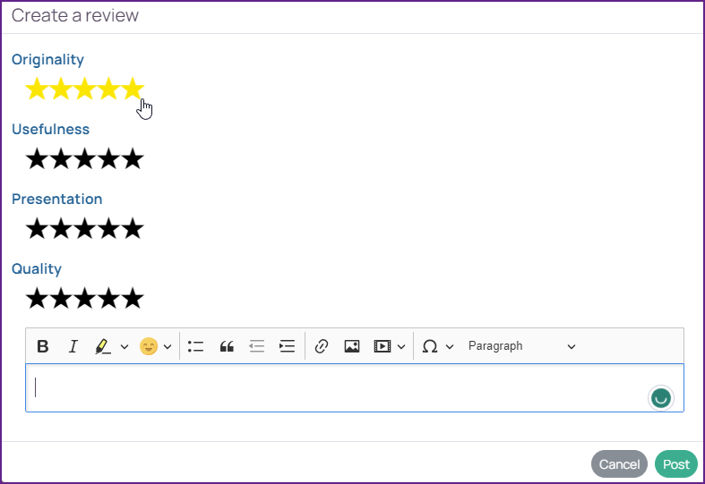Post the review
The width and height of the screenshot is (705, 484).
click(x=675, y=463)
